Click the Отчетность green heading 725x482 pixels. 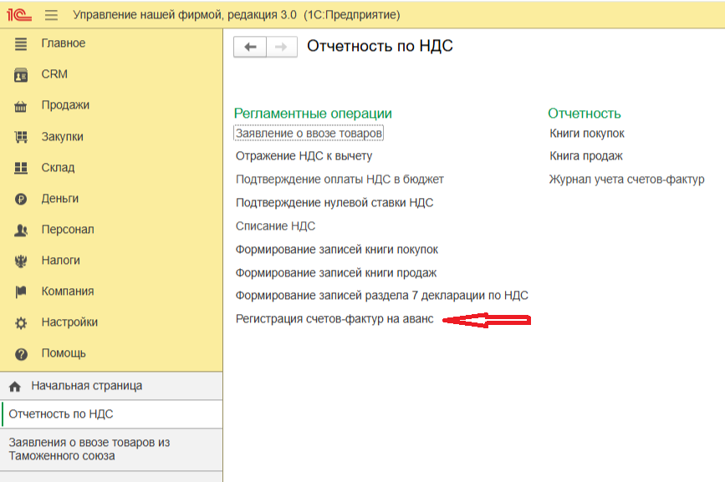click(x=585, y=113)
